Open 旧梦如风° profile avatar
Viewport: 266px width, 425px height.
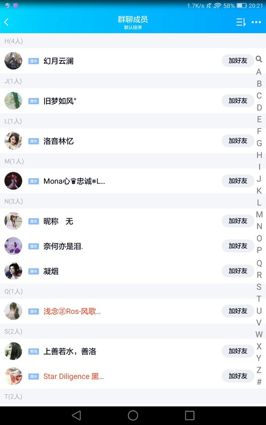coord(13,101)
